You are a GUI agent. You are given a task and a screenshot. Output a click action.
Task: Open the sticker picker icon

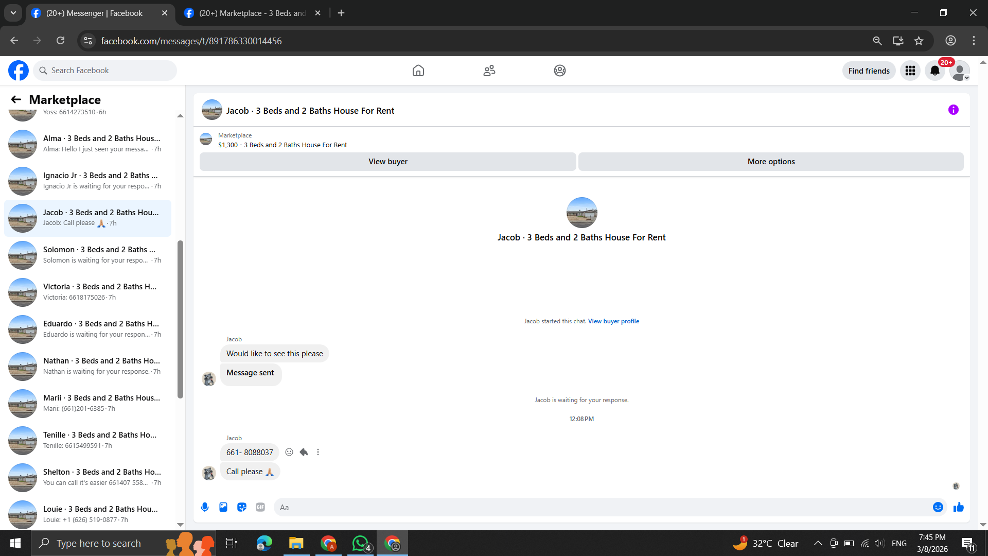[x=242, y=507]
